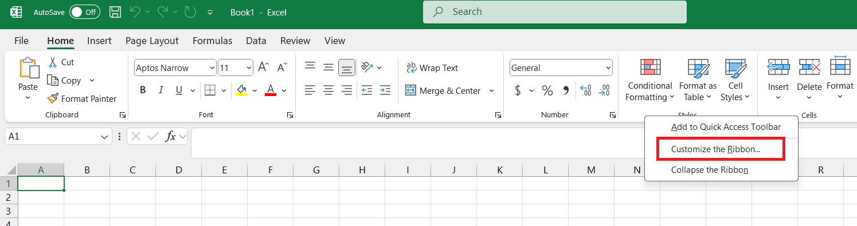Open the Customize Quick Access Toolbar arrow
This screenshot has height=226, width=857.
point(210,13)
